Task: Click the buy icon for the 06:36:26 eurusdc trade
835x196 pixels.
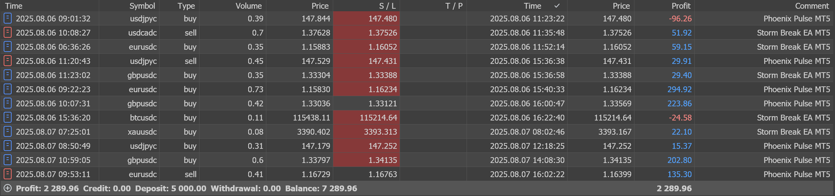Action: coord(8,47)
